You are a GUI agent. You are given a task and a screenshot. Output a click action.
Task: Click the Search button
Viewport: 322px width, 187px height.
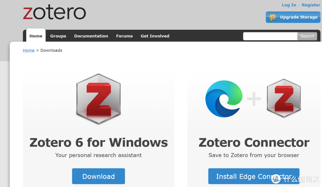(307, 36)
